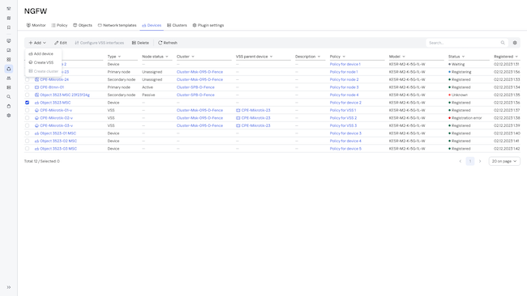This screenshot has height=296, width=527.
Task: Open the Description column filter
Action: pyautogui.click(x=319, y=57)
